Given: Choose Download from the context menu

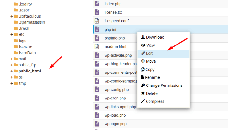Looking at the screenshot, I should coord(164,37).
